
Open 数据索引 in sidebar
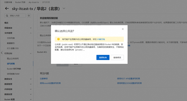(x=11, y=43)
